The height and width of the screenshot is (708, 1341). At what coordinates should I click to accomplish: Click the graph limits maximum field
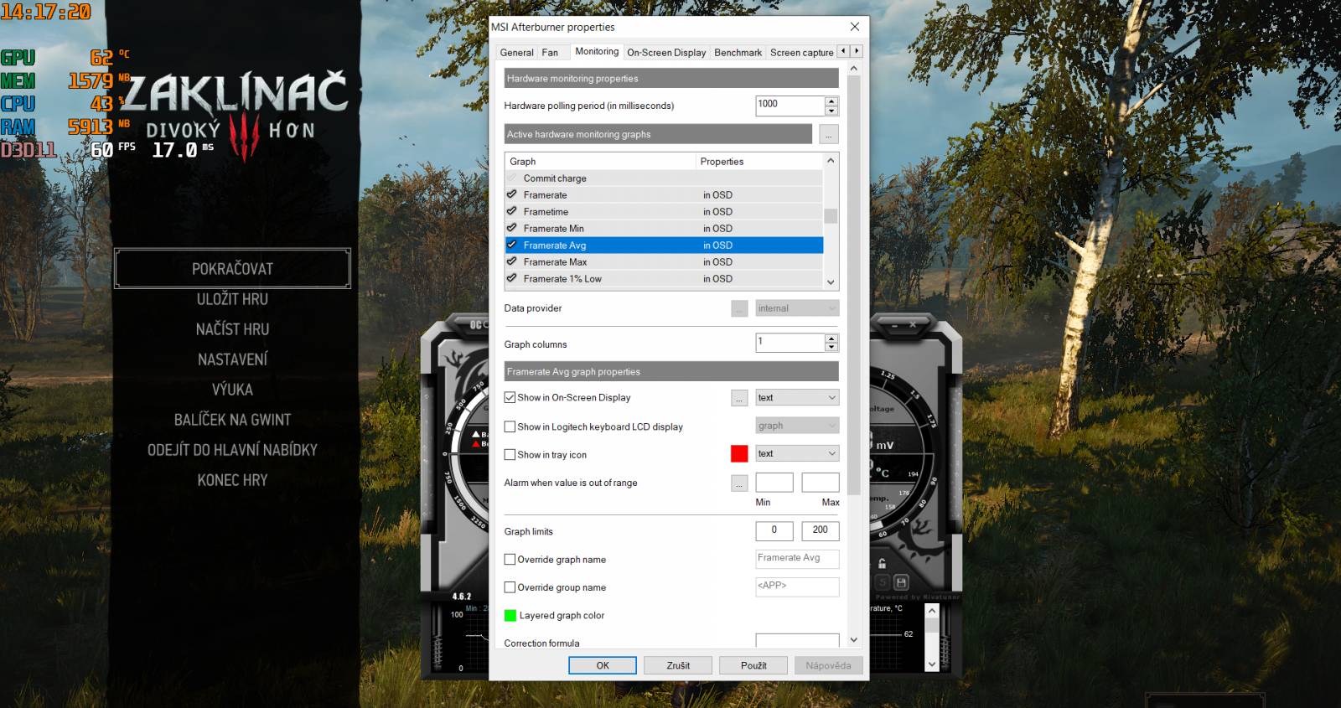[821, 530]
